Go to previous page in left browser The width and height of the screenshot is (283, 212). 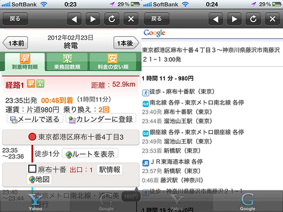point(74,19)
